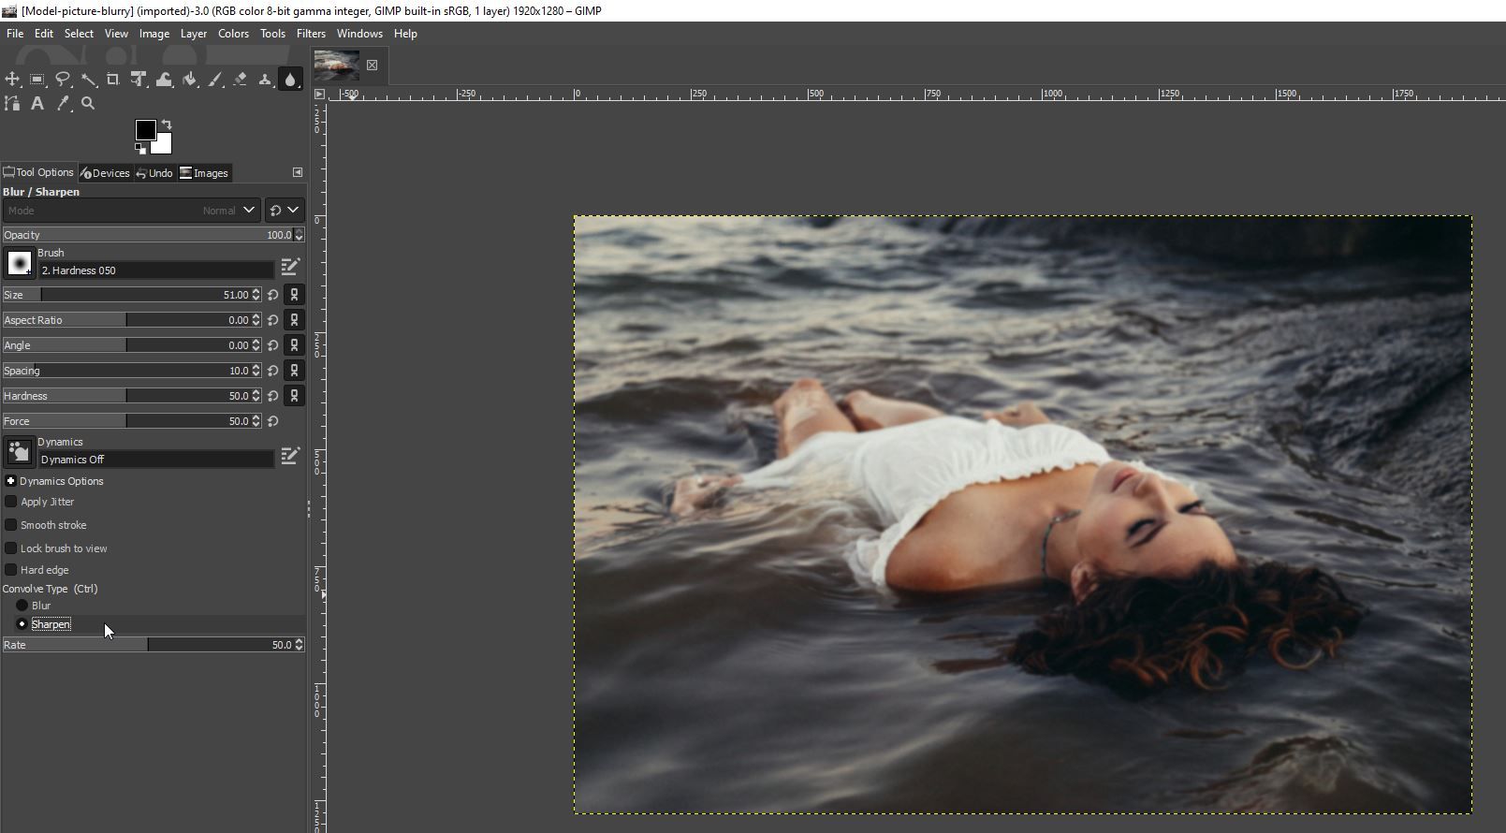Open the tab configuration menu arrow
1506x833 pixels.
point(298,172)
